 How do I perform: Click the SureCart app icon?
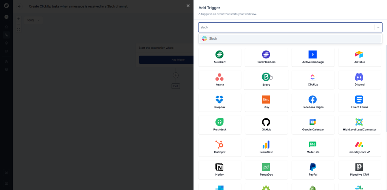[x=219, y=55]
